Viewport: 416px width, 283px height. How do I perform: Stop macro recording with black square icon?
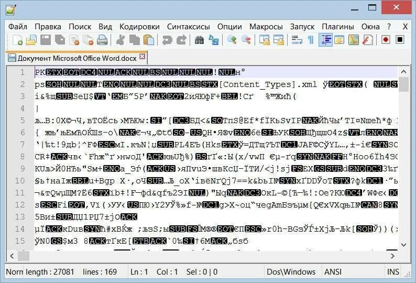(x=400, y=40)
